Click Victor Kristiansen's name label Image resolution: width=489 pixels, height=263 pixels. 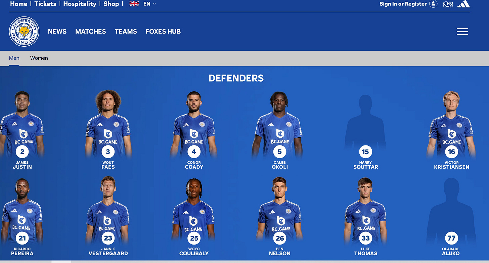451,165
